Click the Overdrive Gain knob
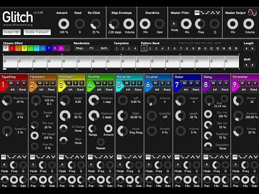The width and height of the screenshot is (259, 194). click(159, 24)
